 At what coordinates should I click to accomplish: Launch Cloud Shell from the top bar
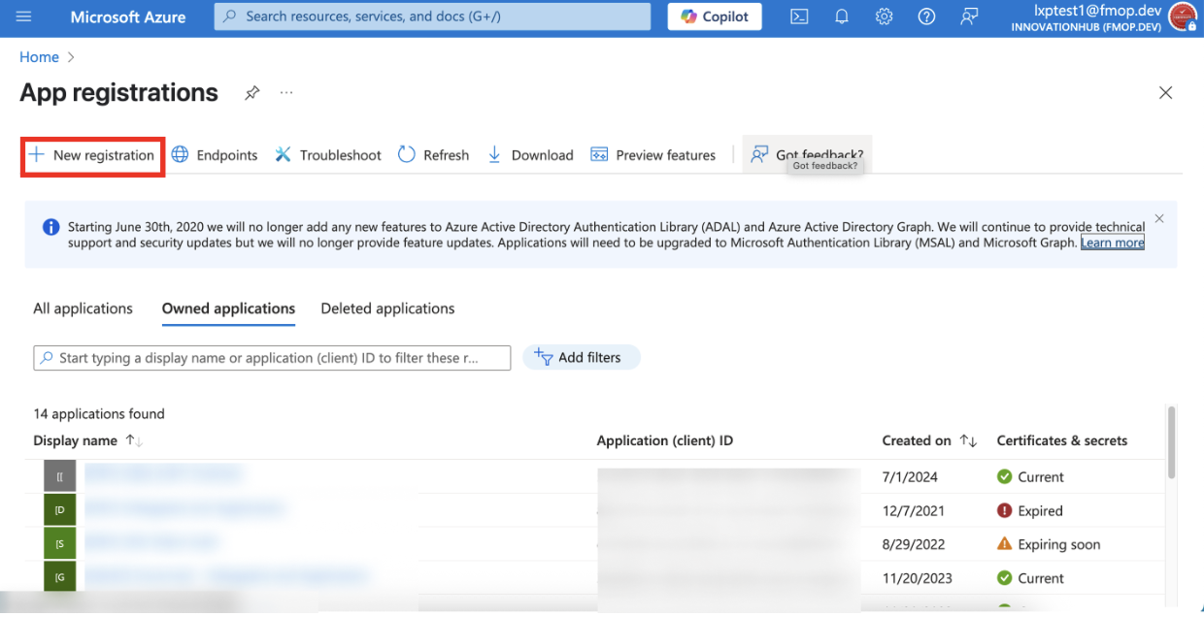tap(799, 16)
